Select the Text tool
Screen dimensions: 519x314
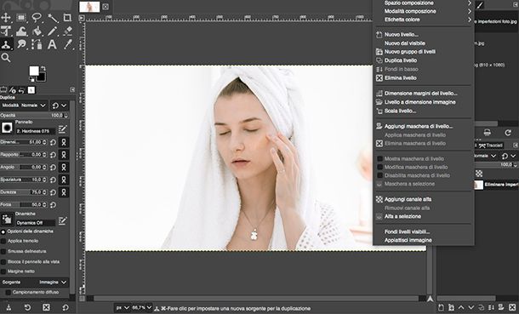coord(52,44)
